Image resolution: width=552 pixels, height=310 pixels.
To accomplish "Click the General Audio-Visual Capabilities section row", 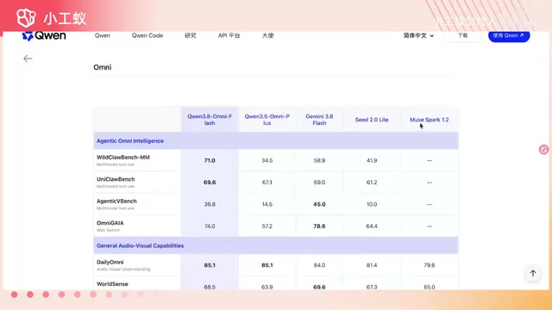I will pyautogui.click(x=276, y=245).
